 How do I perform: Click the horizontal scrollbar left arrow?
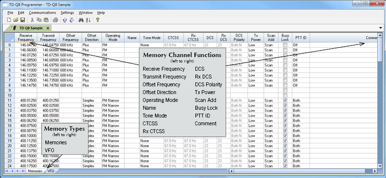pos(232,171)
